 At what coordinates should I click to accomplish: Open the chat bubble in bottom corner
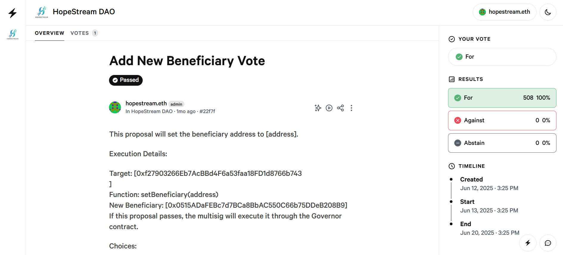click(548, 243)
